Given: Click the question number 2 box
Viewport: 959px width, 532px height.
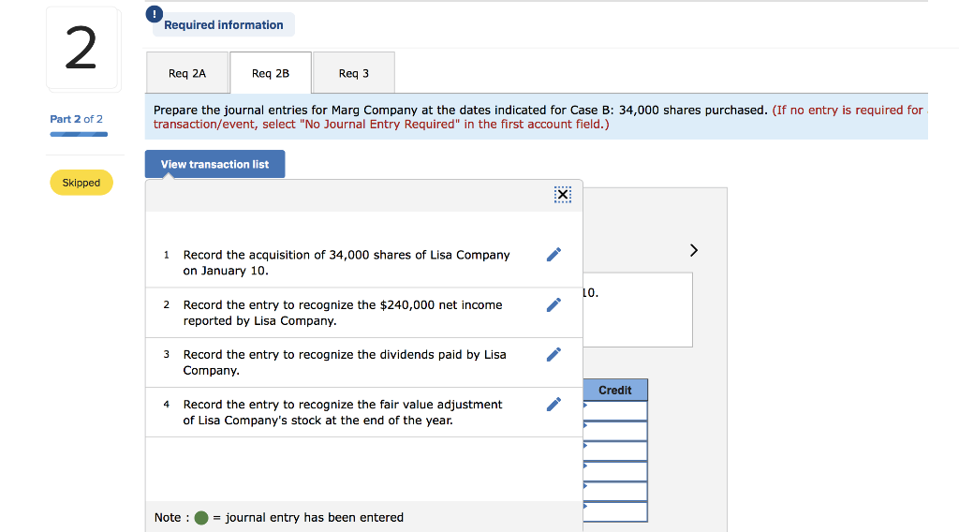Looking at the screenshot, I should [81, 48].
